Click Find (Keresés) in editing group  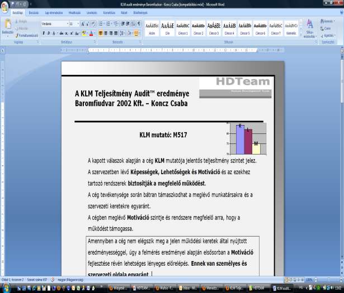(328, 21)
